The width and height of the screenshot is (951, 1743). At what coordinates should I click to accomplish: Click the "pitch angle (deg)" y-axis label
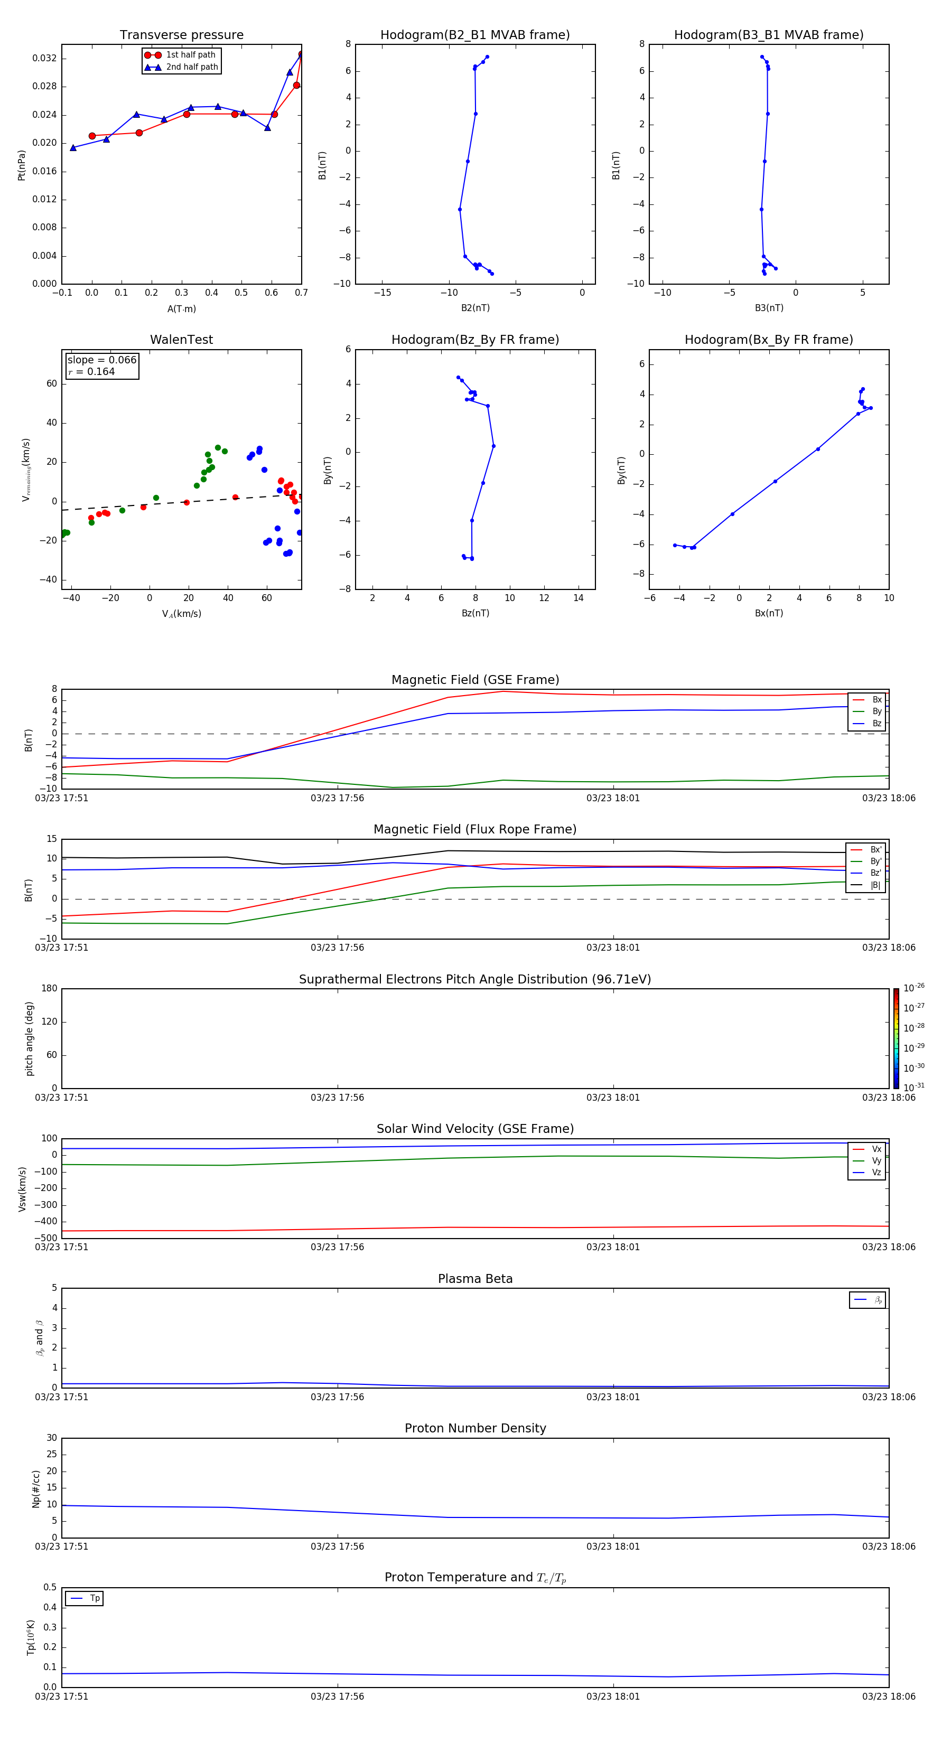29,1038
